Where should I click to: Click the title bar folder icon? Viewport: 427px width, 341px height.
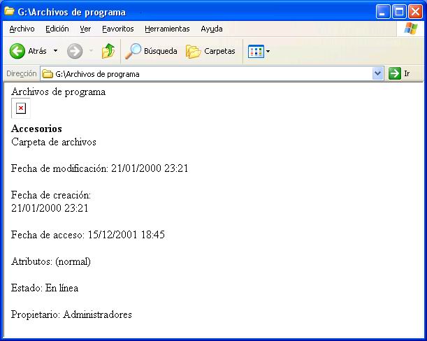pos(9,11)
